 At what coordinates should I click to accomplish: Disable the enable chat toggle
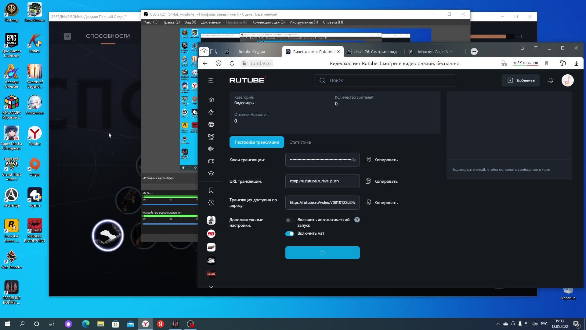click(289, 233)
